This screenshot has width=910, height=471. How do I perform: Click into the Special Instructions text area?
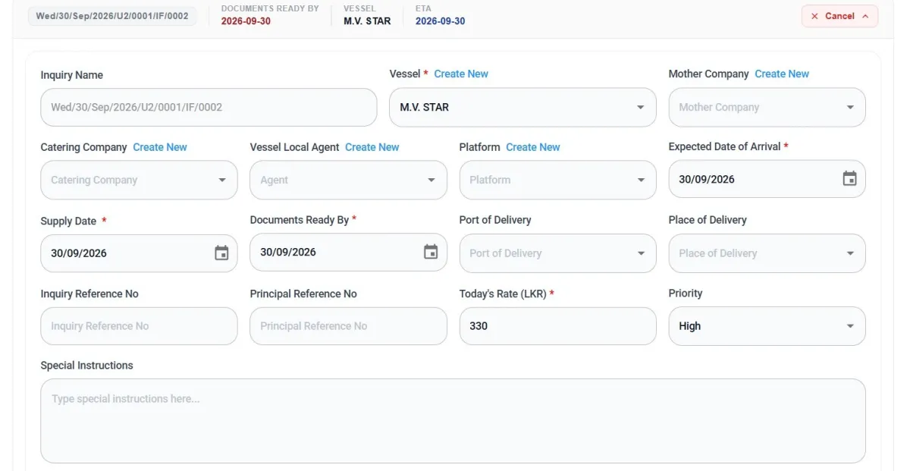point(453,421)
